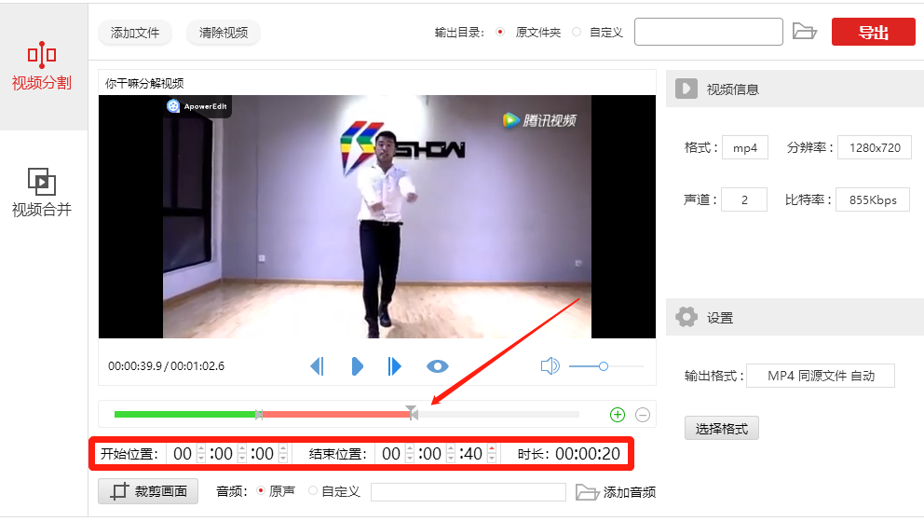Increase end position seconds with up arrow

point(492,449)
